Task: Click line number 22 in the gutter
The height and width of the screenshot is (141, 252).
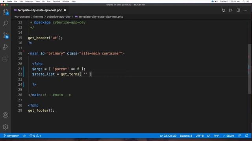Action: (x=20, y=74)
